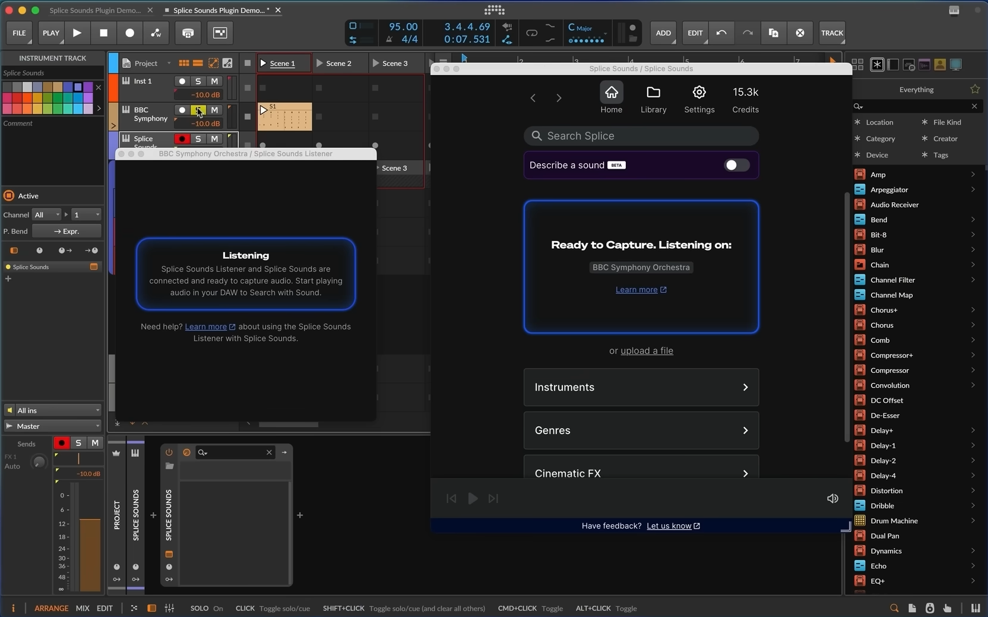The height and width of the screenshot is (617, 988).
Task: Open the Project dropdown in the track header
Action: 169,64
